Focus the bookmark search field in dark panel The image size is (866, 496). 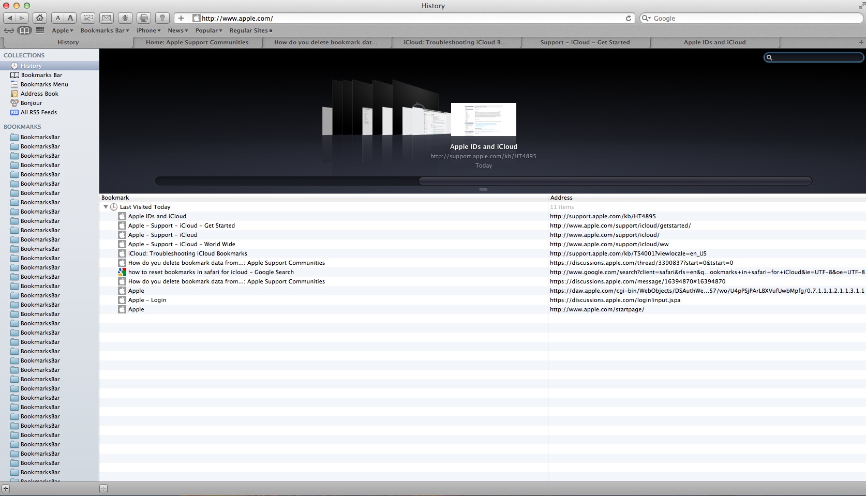[x=814, y=57]
